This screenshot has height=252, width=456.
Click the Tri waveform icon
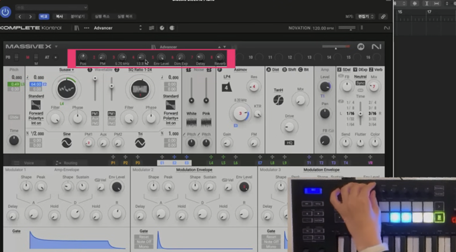140,142
